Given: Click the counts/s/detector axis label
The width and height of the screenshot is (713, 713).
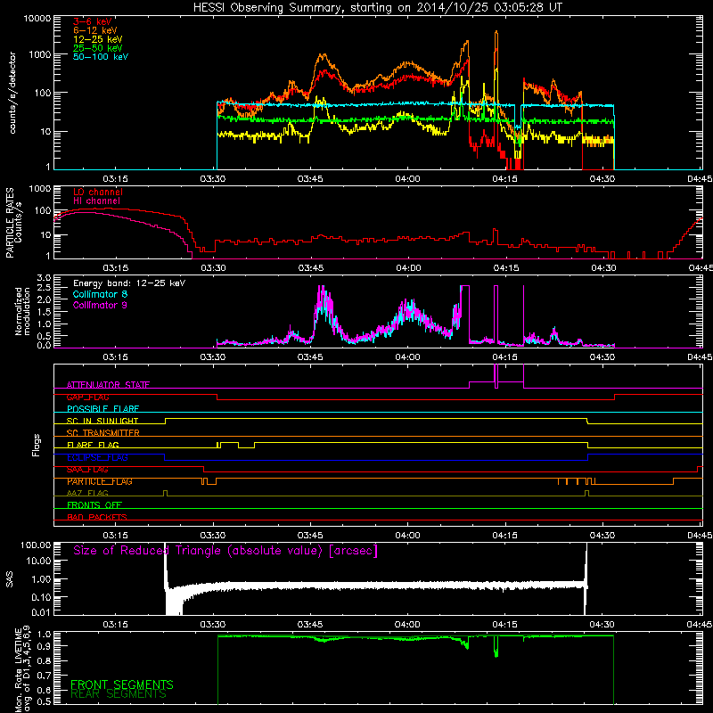Looking at the screenshot, I should (12, 93).
